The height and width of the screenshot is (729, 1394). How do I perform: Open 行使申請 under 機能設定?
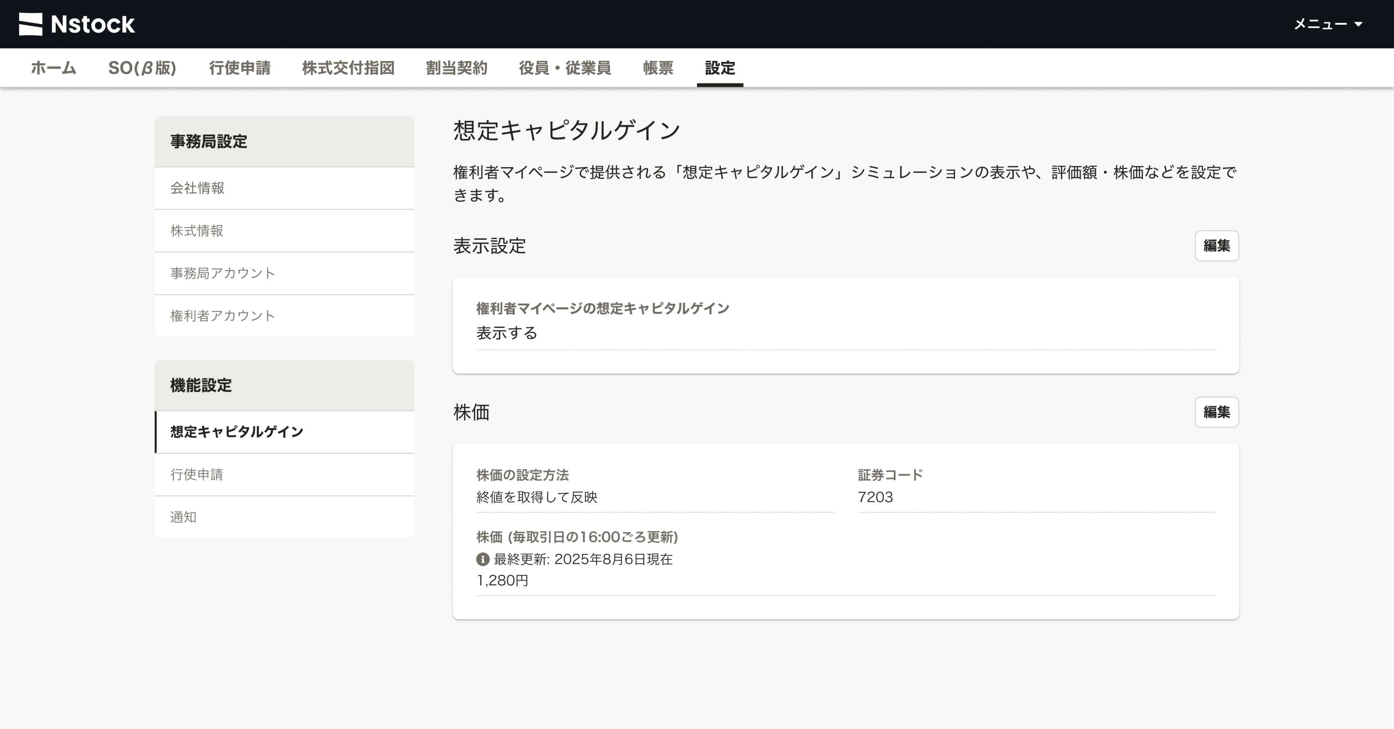(x=284, y=474)
